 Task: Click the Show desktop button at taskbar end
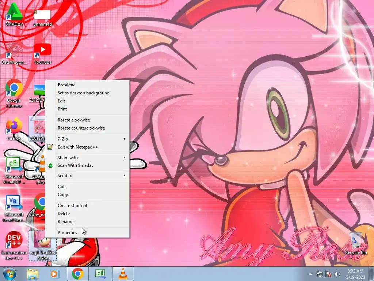coord(371,274)
